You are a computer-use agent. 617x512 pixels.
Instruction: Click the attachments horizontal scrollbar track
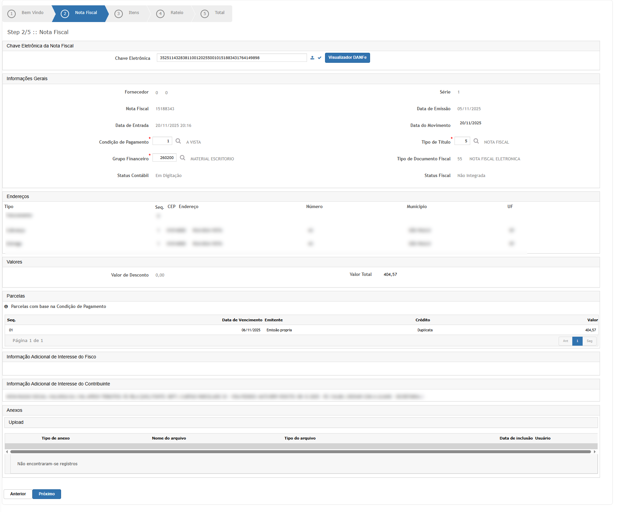pyautogui.click(x=300, y=452)
